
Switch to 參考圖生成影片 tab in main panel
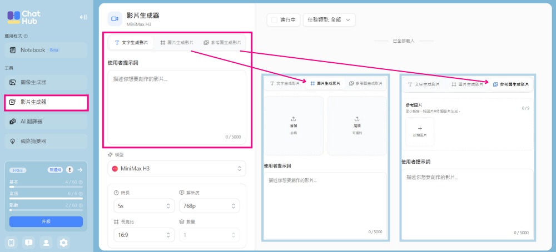click(222, 43)
